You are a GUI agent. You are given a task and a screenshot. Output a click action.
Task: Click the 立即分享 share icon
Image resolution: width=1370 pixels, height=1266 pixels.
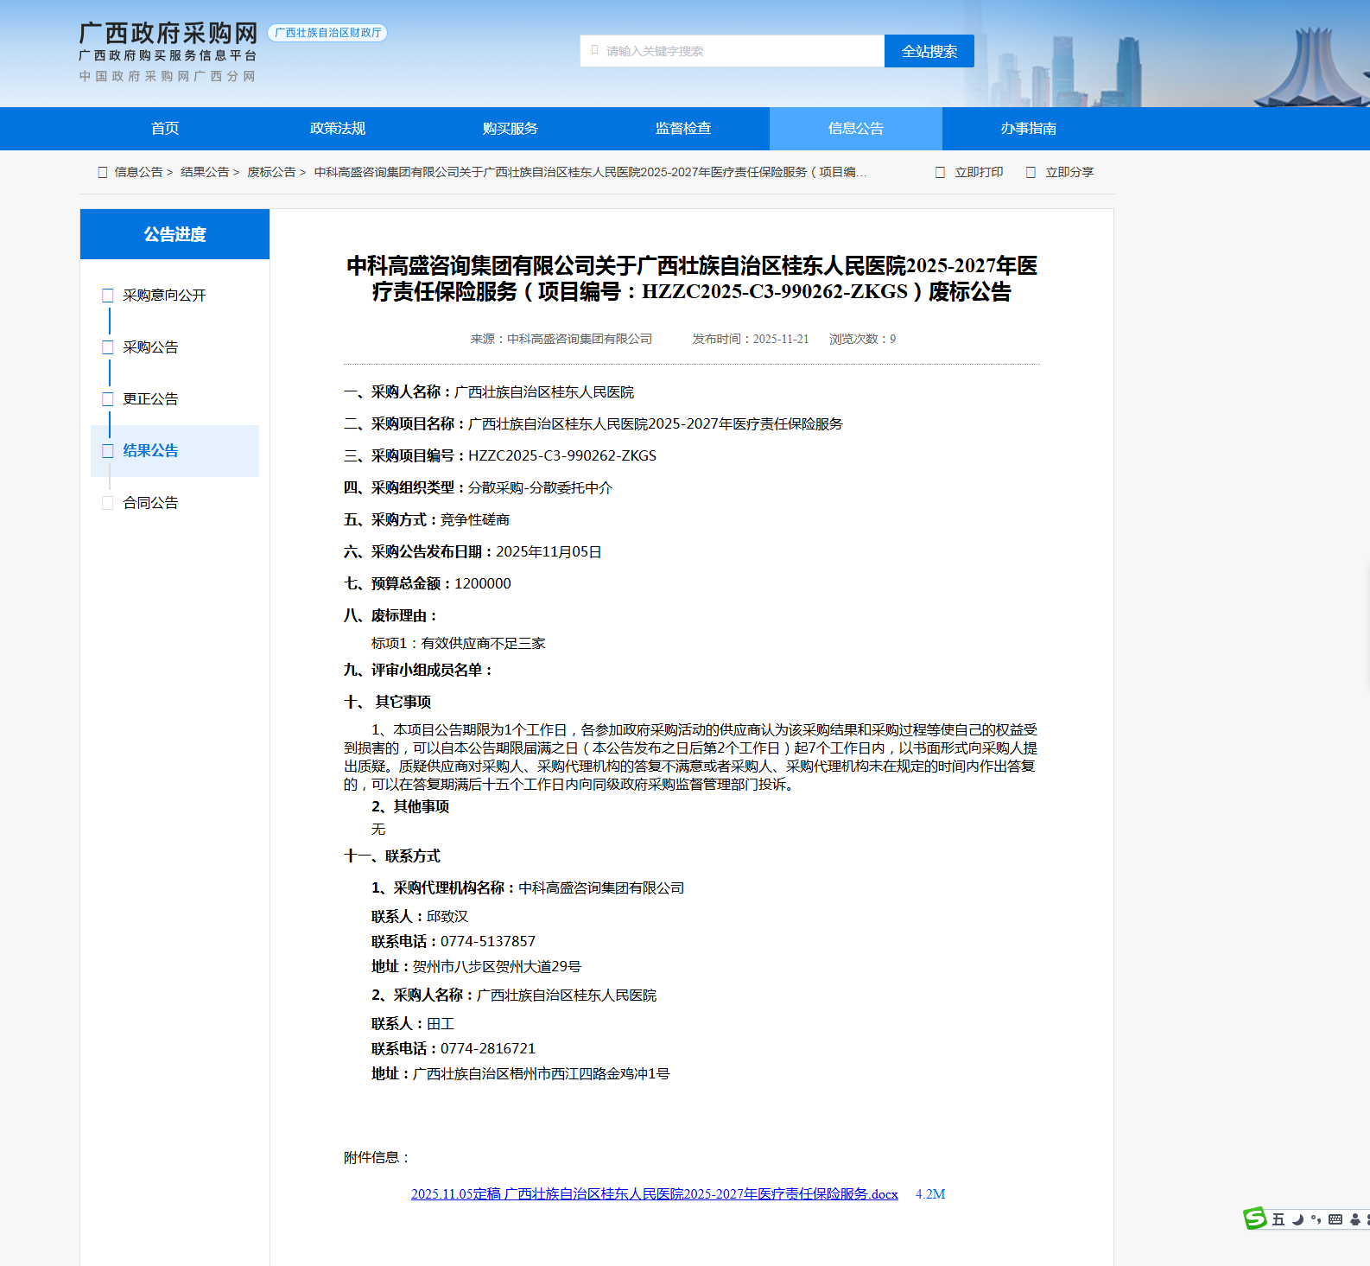click(x=1031, y=172)
